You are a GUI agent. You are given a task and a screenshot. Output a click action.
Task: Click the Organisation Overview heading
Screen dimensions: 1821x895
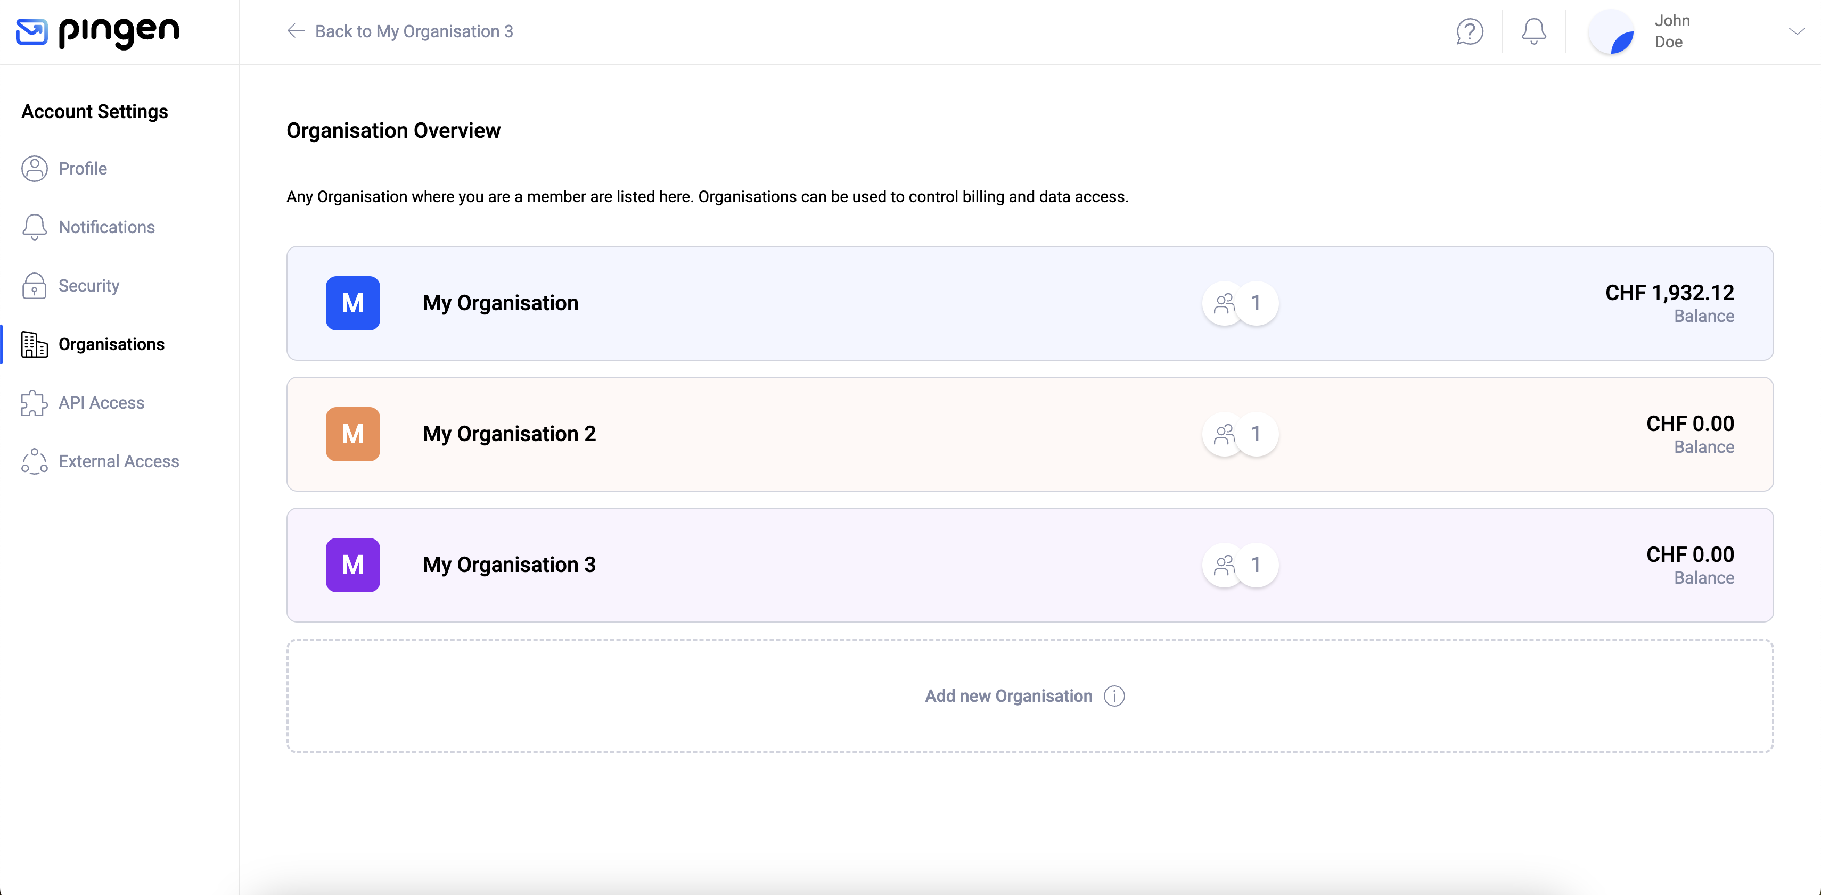(x=393, y=131)
